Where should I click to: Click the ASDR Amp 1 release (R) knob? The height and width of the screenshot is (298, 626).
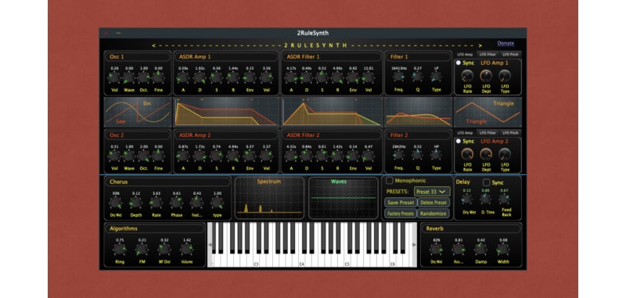coord(232,77)
